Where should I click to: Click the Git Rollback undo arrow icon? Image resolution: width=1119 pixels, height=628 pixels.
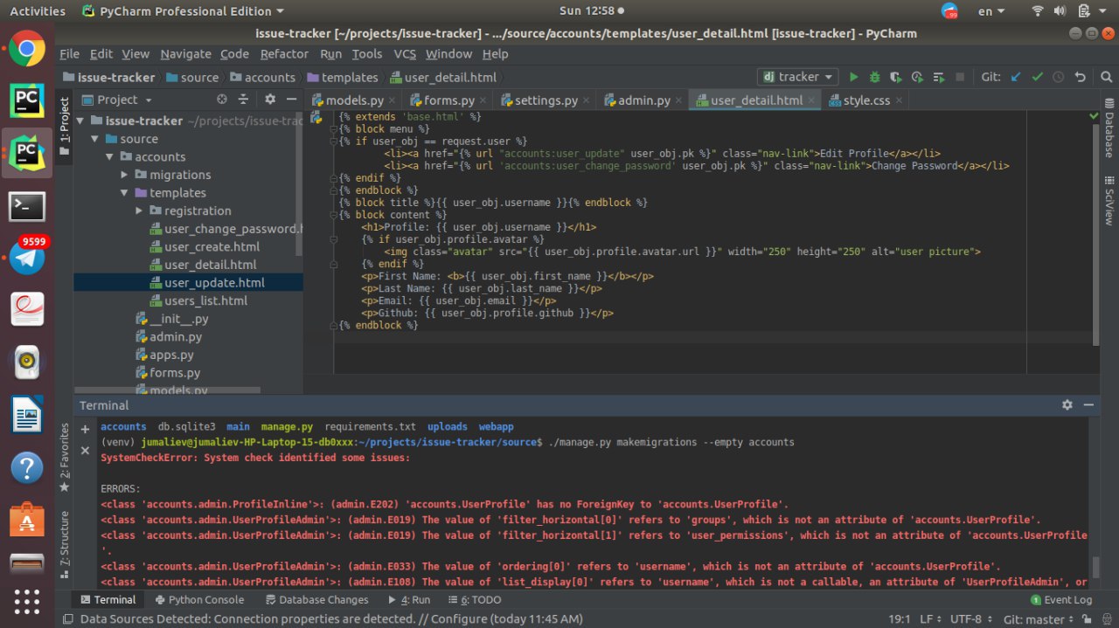pyautogui.click(x=1081, y=77)
